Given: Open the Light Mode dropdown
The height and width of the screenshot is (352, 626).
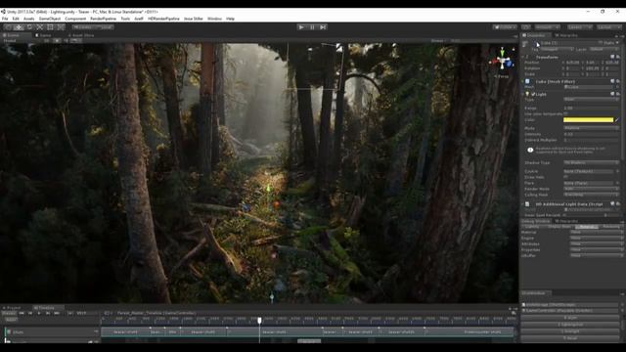Looking at the screenshot, I should (x=591, y=128).
